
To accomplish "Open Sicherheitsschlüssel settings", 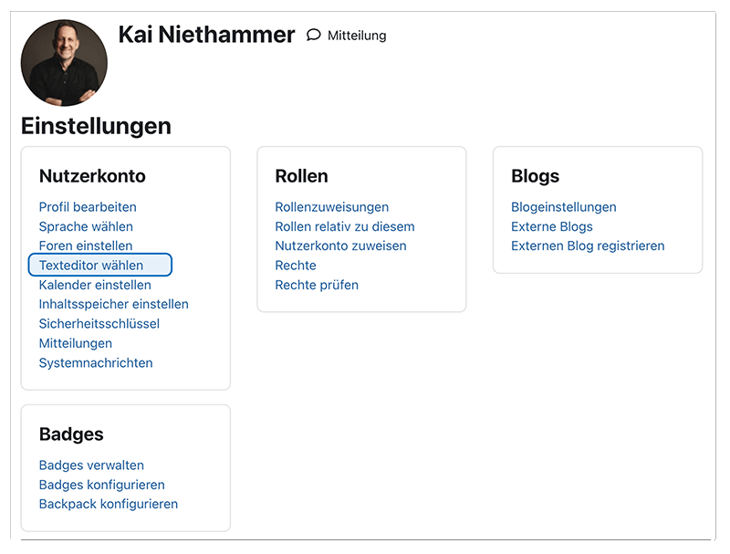I will (x=99, y=324).
